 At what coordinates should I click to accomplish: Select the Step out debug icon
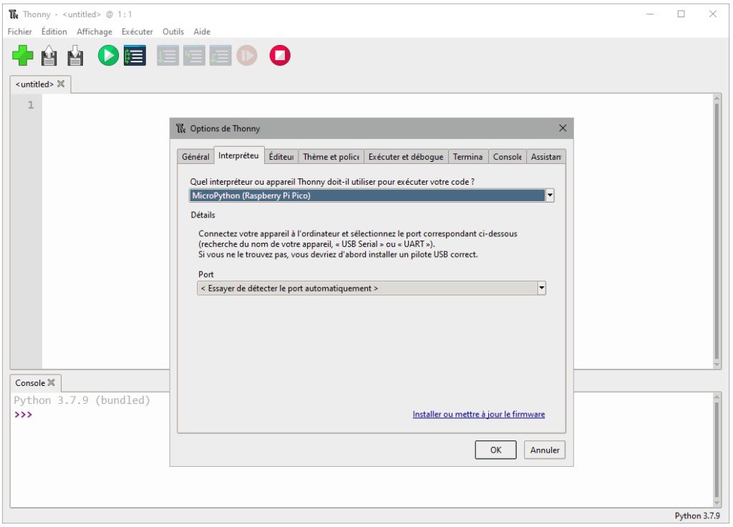coord(220,55)
